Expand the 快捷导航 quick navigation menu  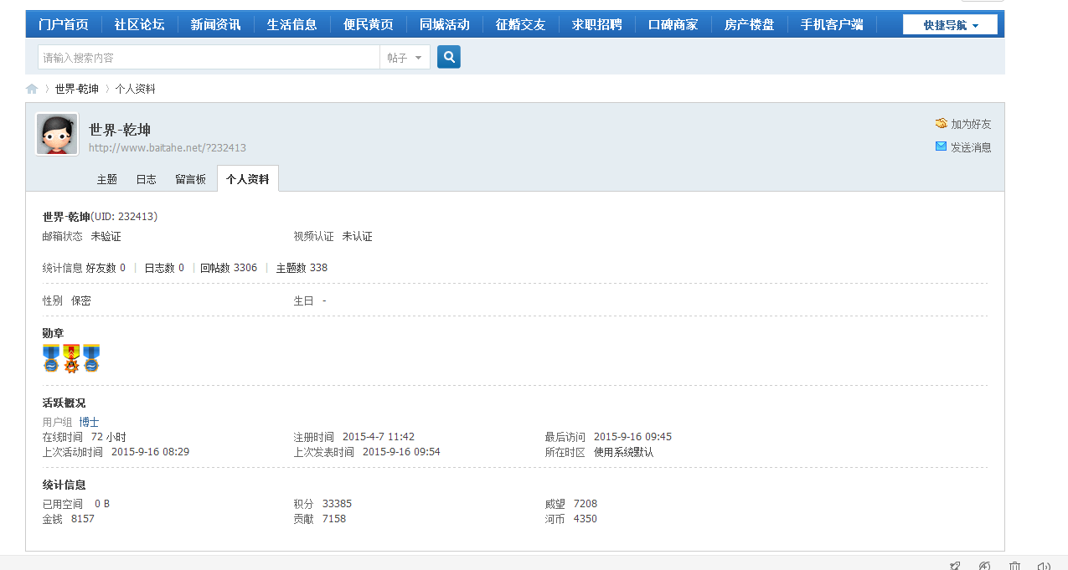click(950, 25)
